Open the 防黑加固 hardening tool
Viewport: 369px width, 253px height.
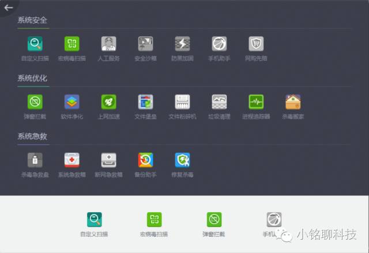click(182, 44)
